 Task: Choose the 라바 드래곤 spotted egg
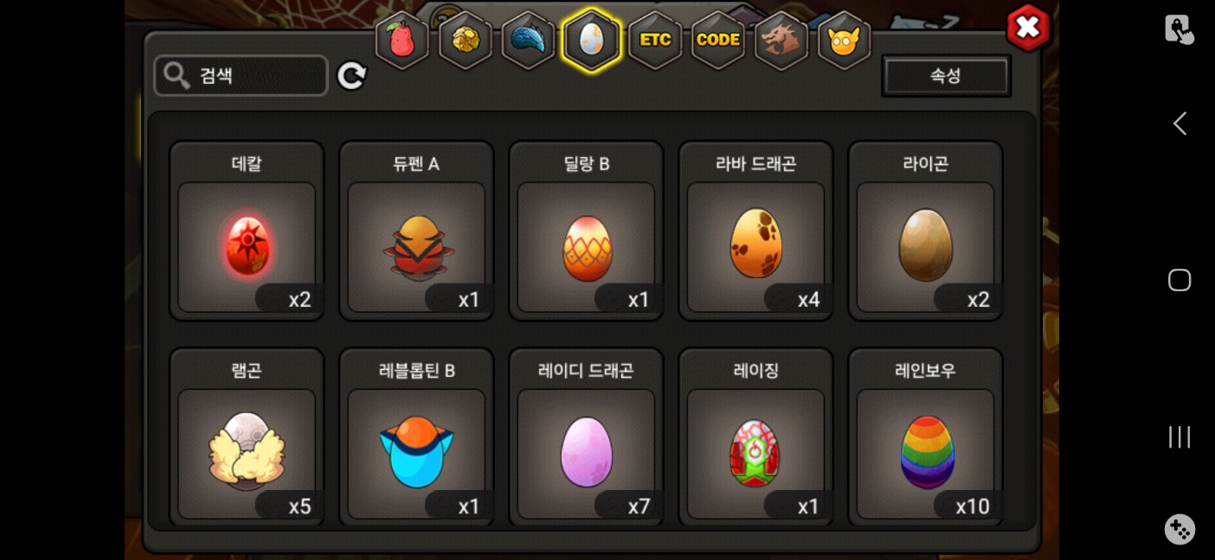coord(755,231)
